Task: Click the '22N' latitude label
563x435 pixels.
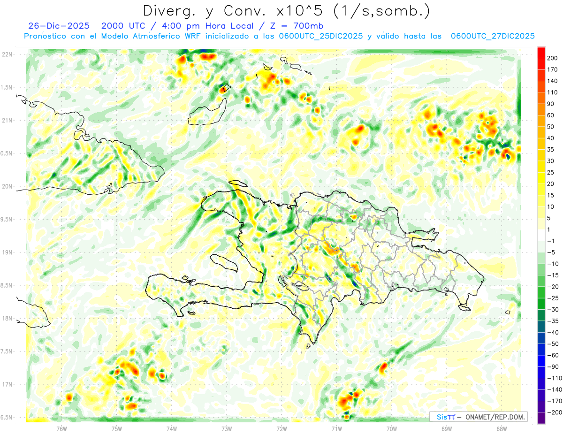Action: pyautogui.click(x=8, y=54)
